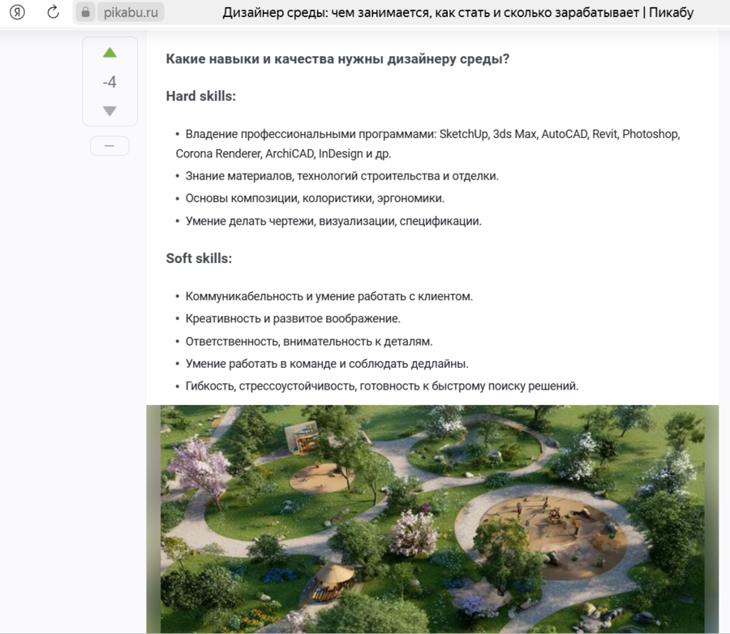Click the 'Hard skills:' subheading

[x=201, y=96]
